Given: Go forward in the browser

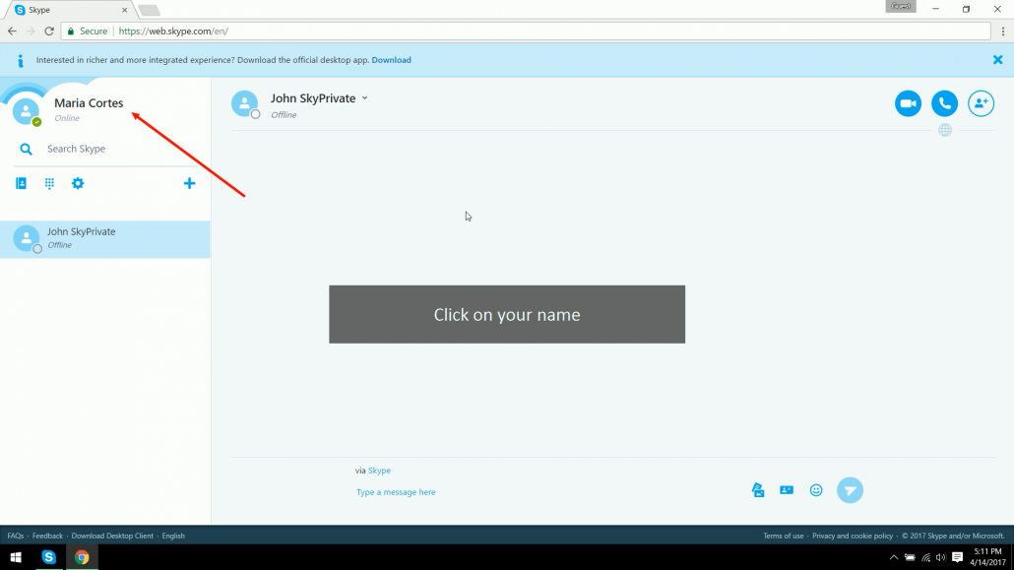Looking at the screenshot, I should point(31,32).
